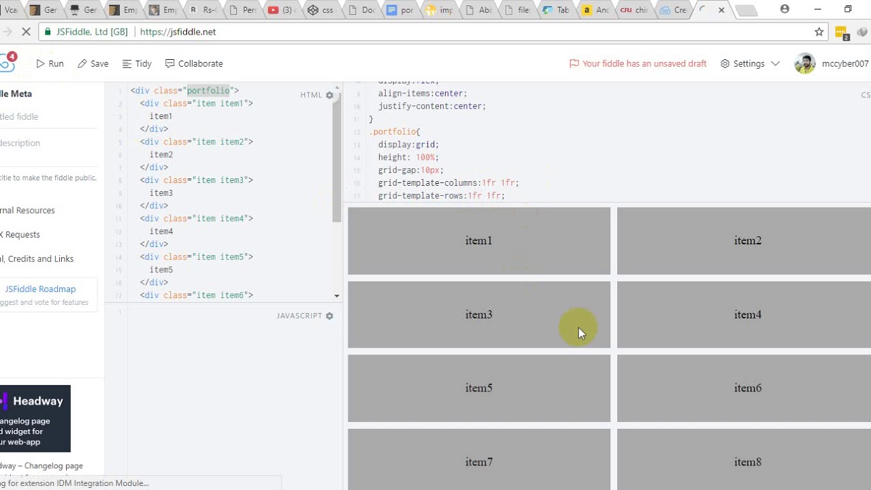The height and width of the screenshot is (490, 871).
Task: Open JavaScript panel settings gear
Action: (329, 316)
